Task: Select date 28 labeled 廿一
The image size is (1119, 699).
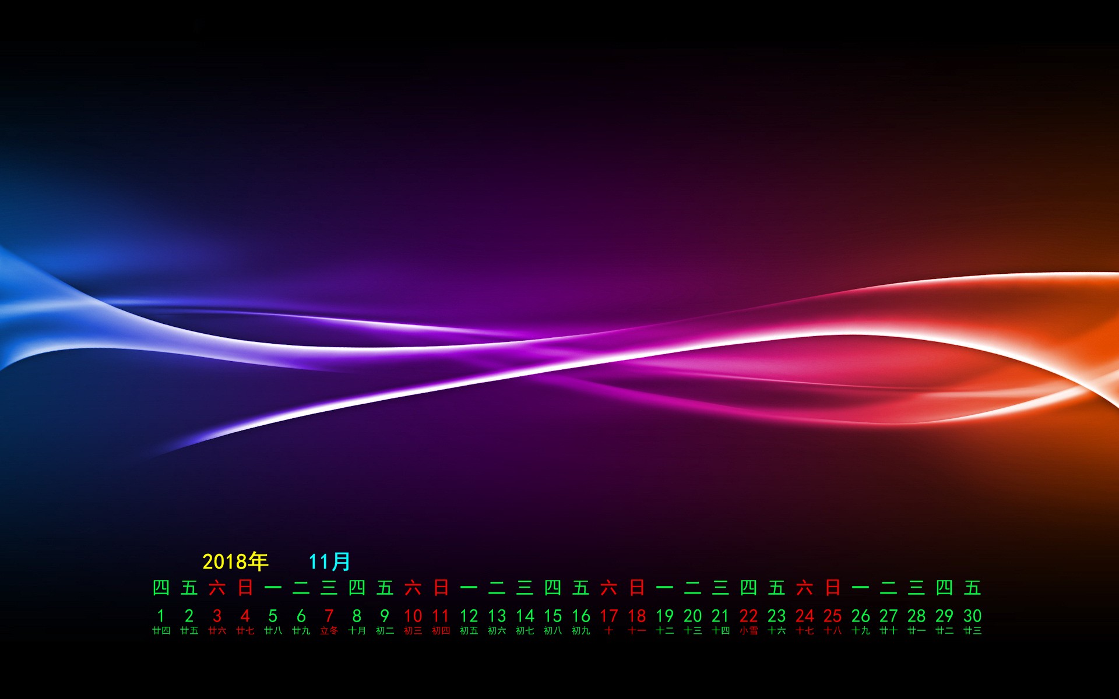Action: (x=916, y=616)
